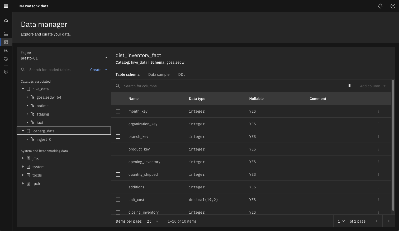The width and height of the screenshot is (399, 231).
Task: Open the hamburger navigation menu
Action: 6,6
